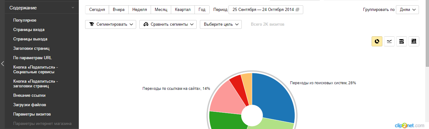The image size is (429, 129).
Task: Click the Всего 2К визитов text
Action: [x=268, y=24]
